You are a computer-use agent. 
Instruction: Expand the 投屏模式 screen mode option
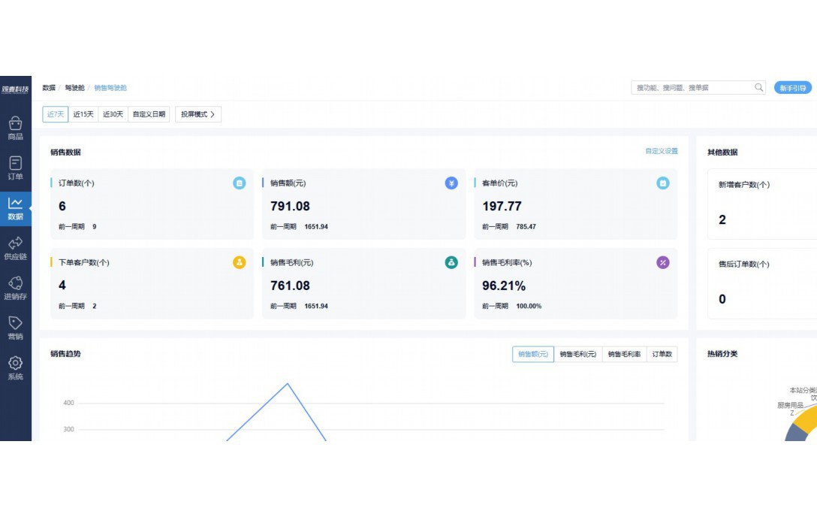tap(198, 114)
